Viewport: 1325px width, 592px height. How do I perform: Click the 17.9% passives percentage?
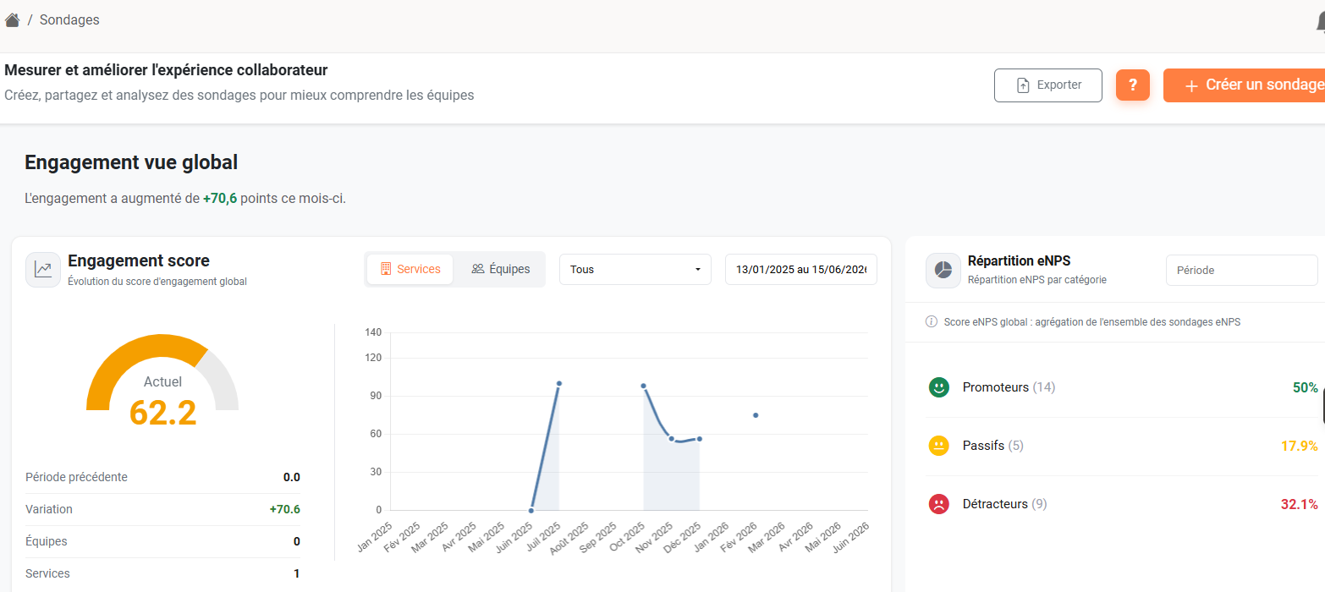click(1299, 446)
